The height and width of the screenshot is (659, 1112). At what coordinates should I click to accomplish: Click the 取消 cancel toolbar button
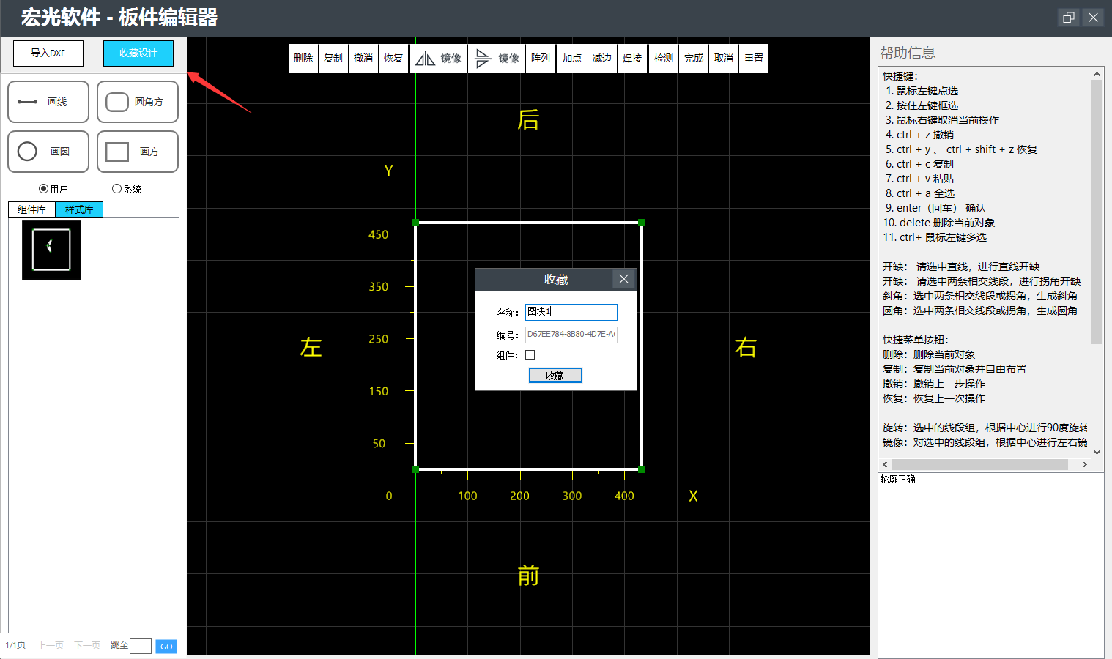(724, 59)
